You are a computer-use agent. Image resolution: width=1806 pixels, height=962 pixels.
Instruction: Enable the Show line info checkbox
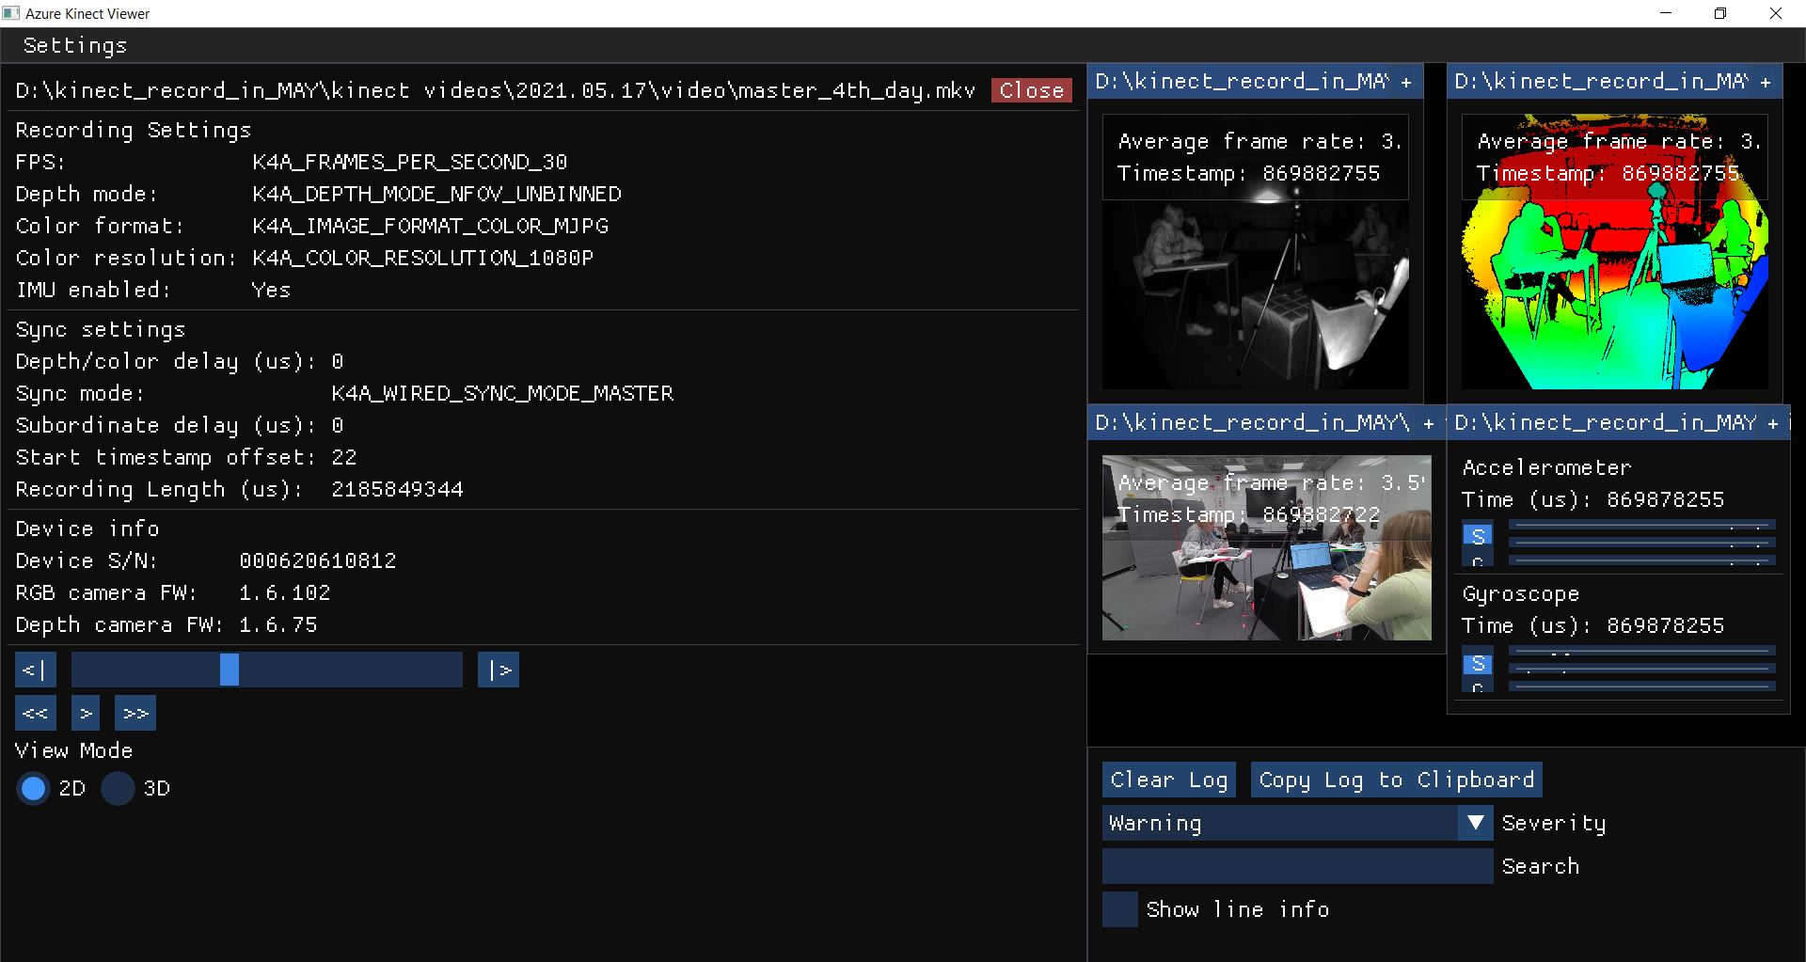click(1120, 909)
